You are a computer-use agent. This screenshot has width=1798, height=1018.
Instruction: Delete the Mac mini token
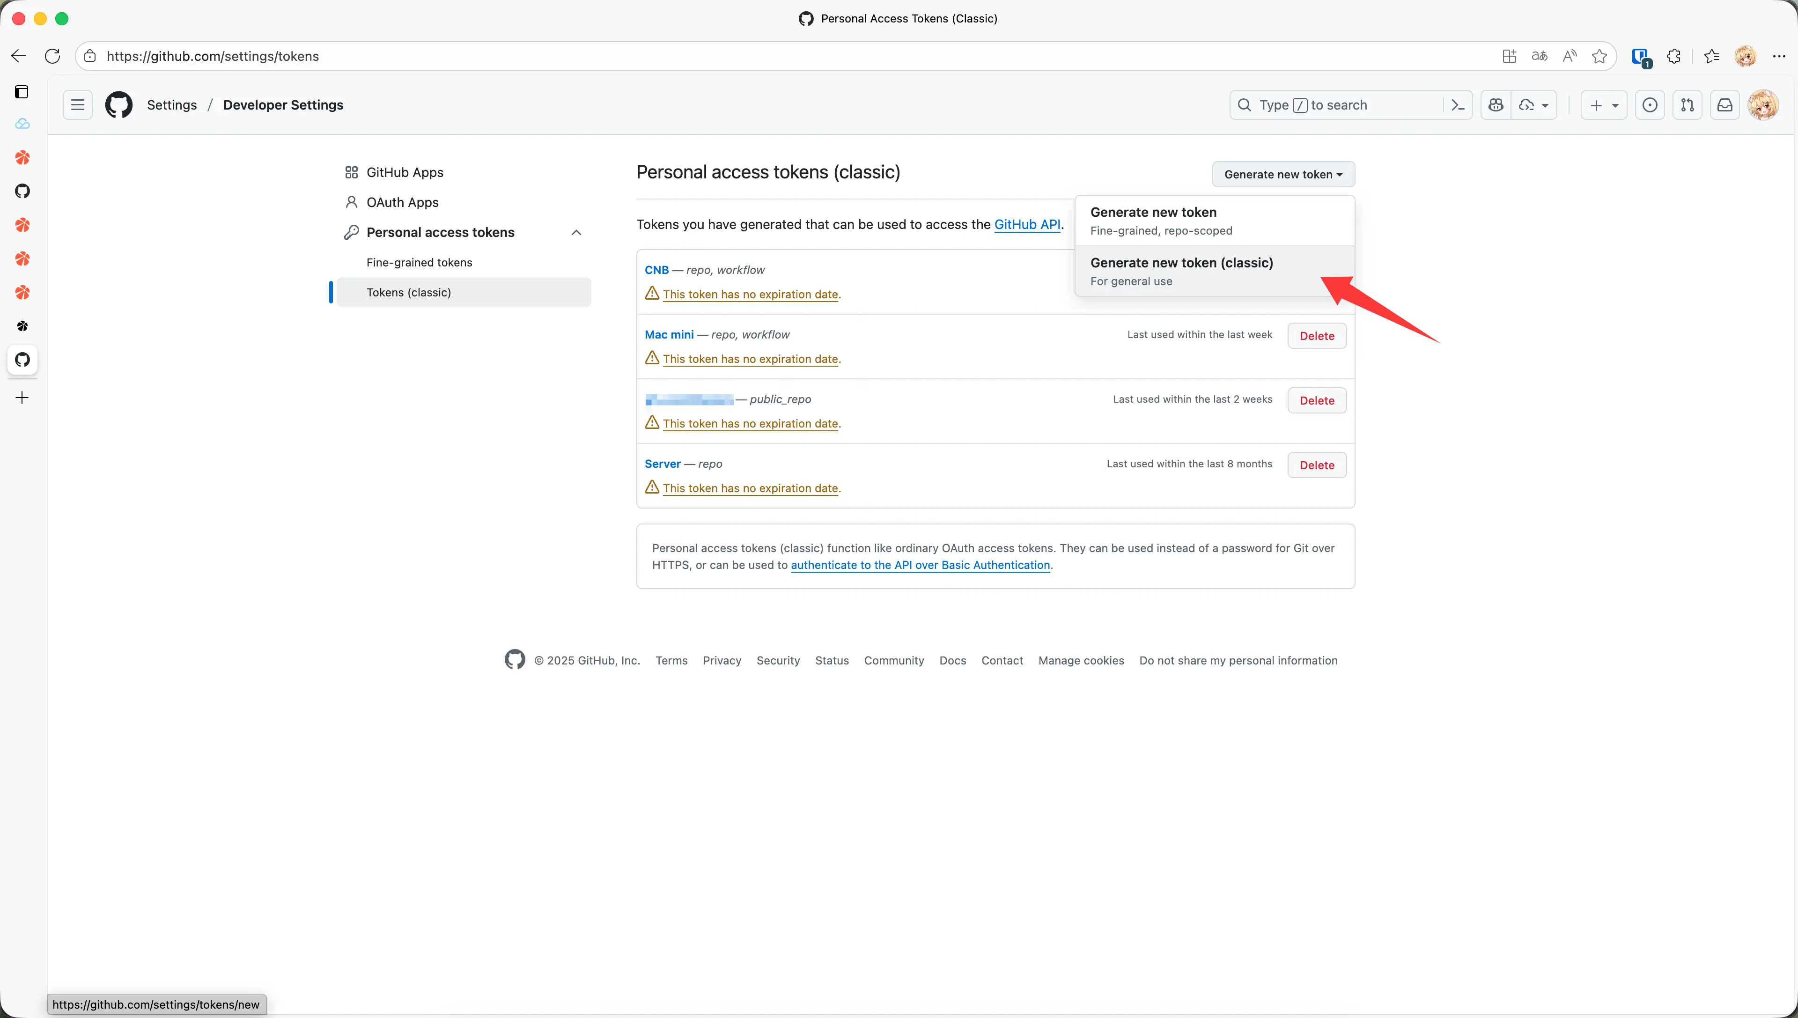1317,336
